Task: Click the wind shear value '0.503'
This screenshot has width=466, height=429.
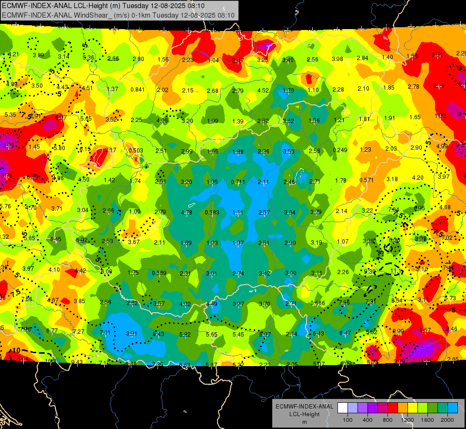Action: pyautogui.click(x=136, y=151)
